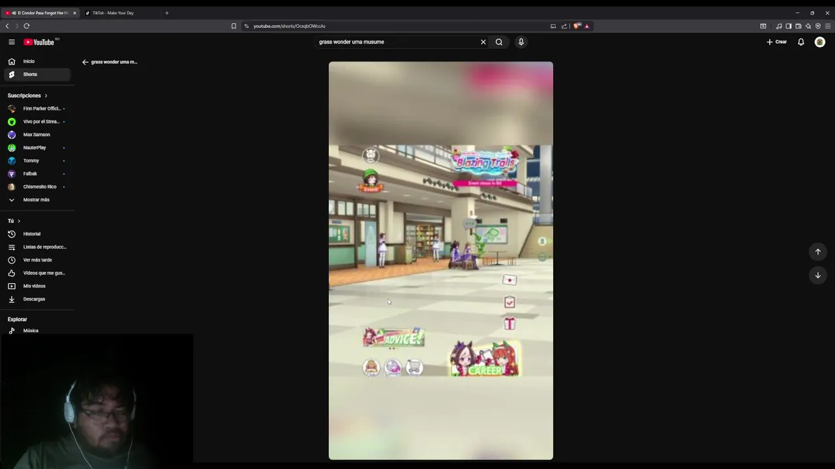835x469 pixels.
Task: Open a new tab with plus button
Action: (x=166, y=13)
